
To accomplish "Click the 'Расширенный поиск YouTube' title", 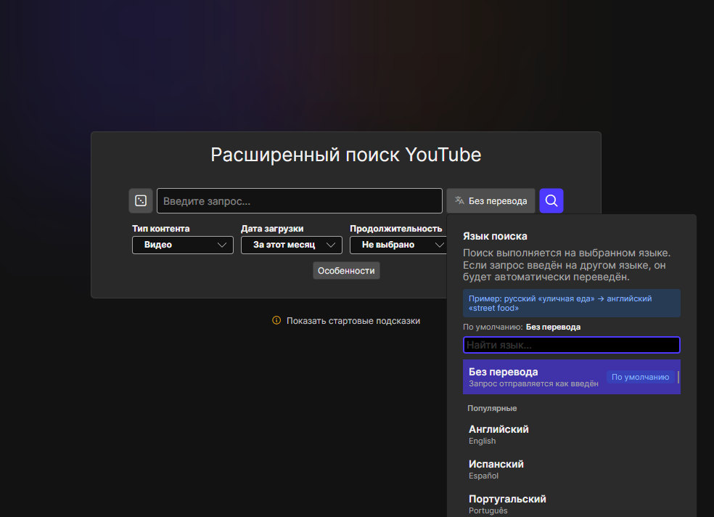I will pos(345,155).
